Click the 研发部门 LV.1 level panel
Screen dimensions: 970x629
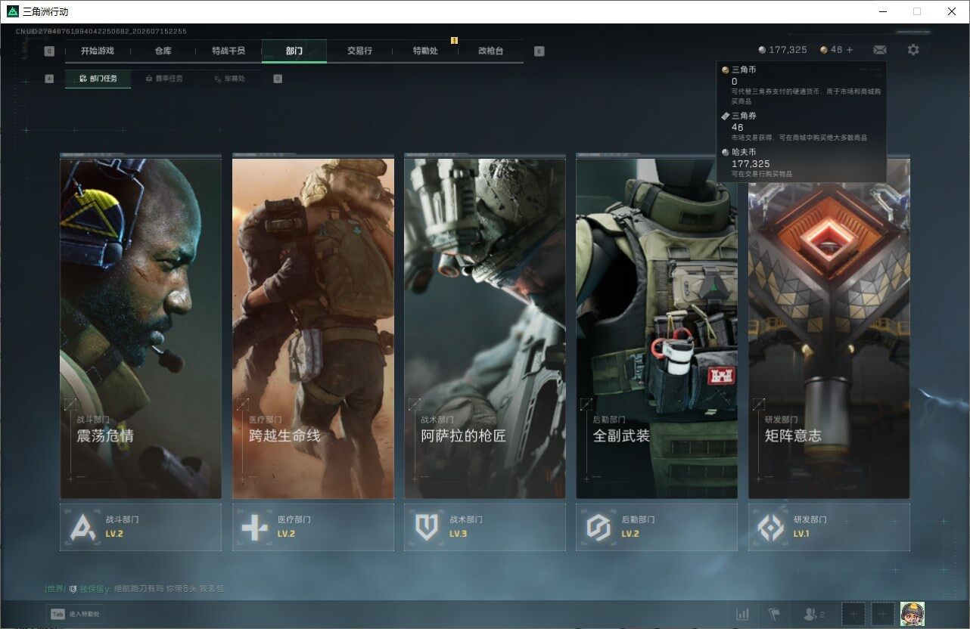829,527
